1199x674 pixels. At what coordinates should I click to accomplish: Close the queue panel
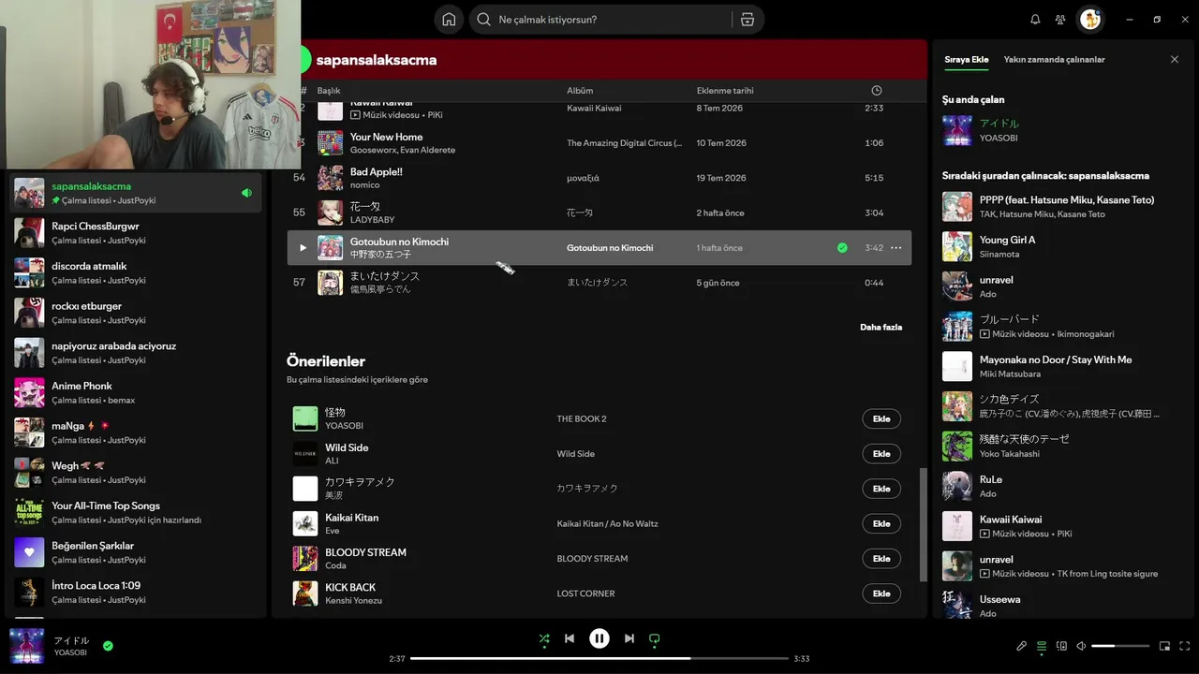pos(1175,60)
